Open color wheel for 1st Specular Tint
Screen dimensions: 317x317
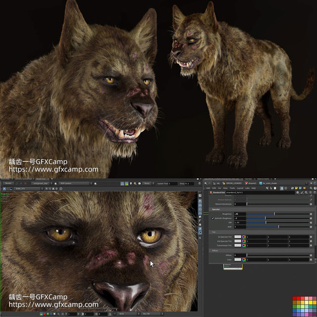244,237
